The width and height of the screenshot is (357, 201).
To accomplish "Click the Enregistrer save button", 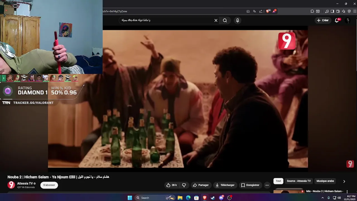I will pos(250,185).
